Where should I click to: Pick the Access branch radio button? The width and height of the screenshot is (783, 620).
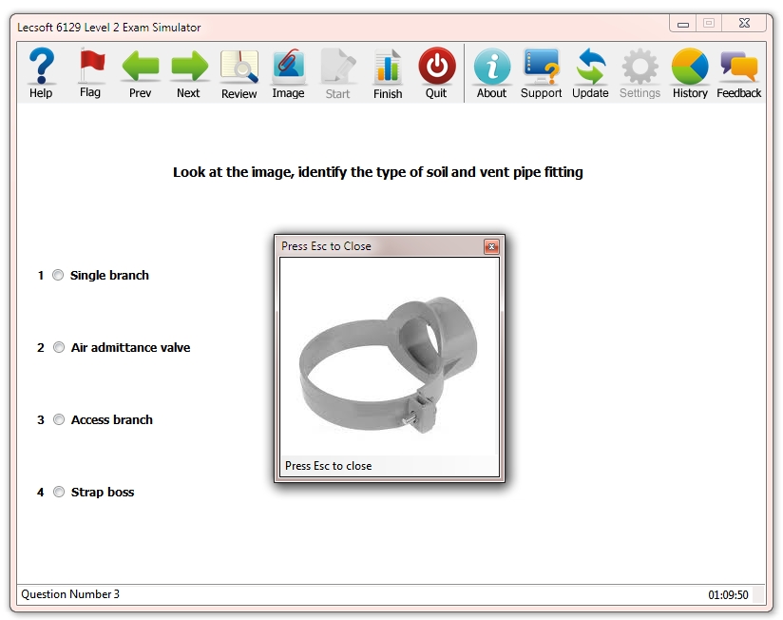[59, 420]
